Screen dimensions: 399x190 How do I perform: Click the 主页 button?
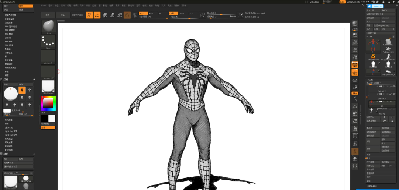point(48,15)
